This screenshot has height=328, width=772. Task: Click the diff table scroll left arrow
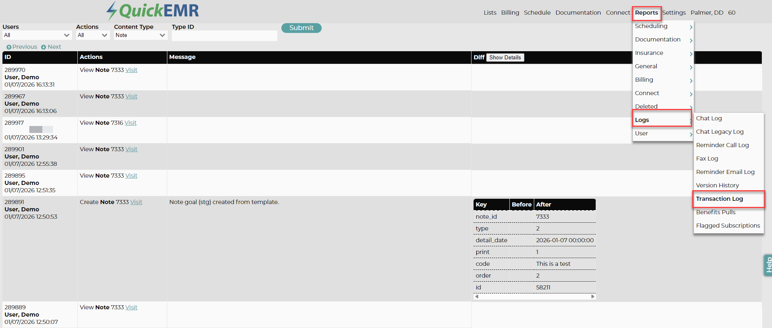point(477,296)
